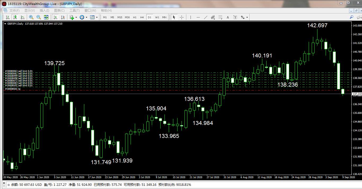Image resolution: width=362 pixels, height=189 pixels.
Task: Select the text tool (A)
Action: pos(228,17)
